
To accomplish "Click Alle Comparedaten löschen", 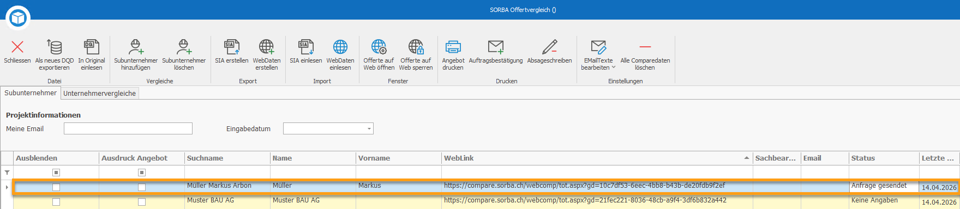I will pos(645,54).
